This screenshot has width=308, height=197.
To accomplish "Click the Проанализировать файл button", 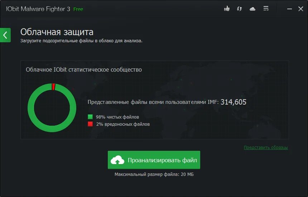I will coord(154,160).
